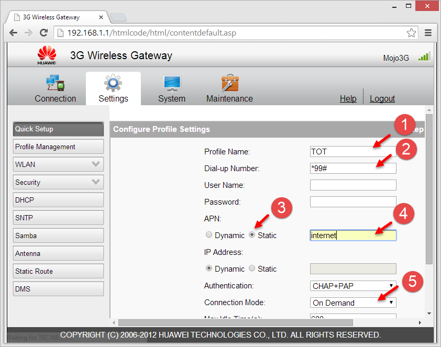
Task: Open the DHCP sidebar item
Action: 58,200
